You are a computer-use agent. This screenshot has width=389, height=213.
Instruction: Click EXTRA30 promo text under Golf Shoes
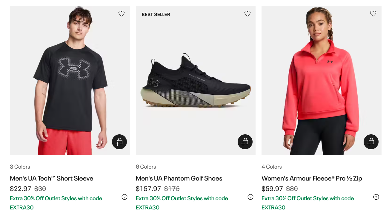tap(147, 207)
